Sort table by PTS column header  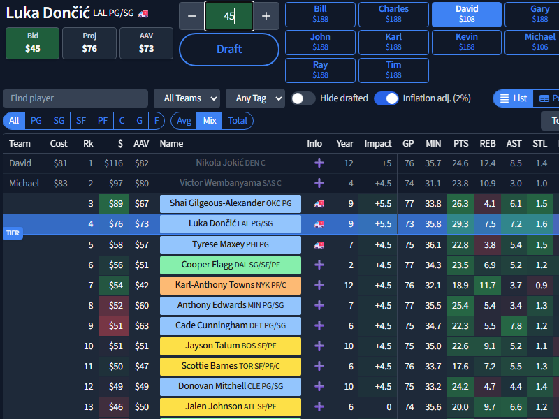tap(460, 144)
